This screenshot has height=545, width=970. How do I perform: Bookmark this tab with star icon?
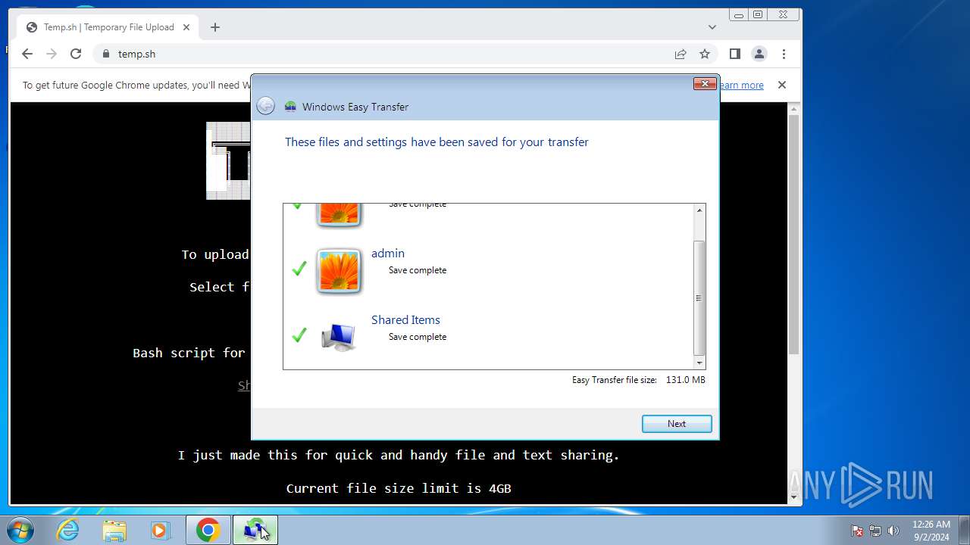705,54
